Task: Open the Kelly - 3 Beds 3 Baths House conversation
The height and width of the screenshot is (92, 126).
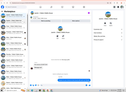Action: tap(13, 38)
